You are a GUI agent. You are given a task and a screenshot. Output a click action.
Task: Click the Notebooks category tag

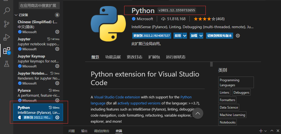pyautogui.click(x=228, y=122)
